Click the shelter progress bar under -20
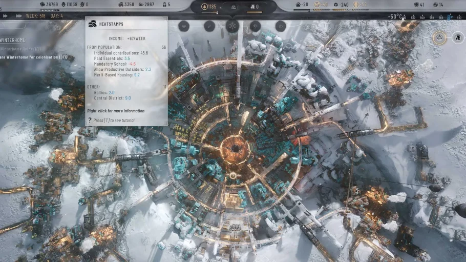This screenshot has width=466, height=262. click(x=302, y=10)
